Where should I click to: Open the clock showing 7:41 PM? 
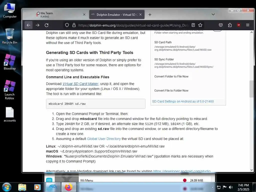coord(243,187)
